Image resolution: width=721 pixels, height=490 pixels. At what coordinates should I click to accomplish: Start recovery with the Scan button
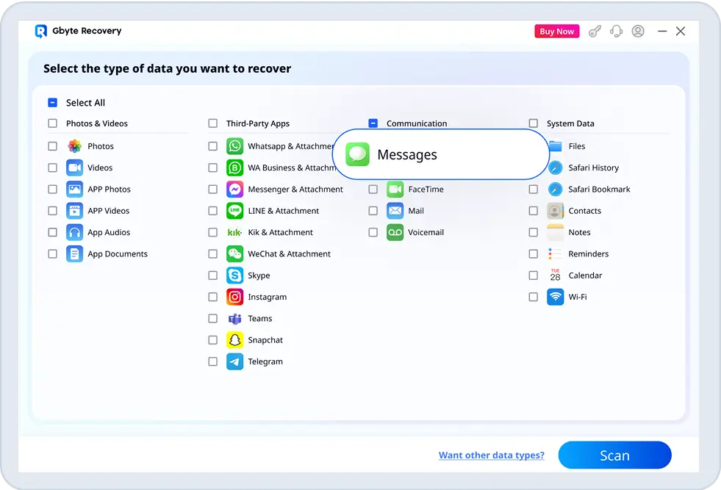[614, 455]
